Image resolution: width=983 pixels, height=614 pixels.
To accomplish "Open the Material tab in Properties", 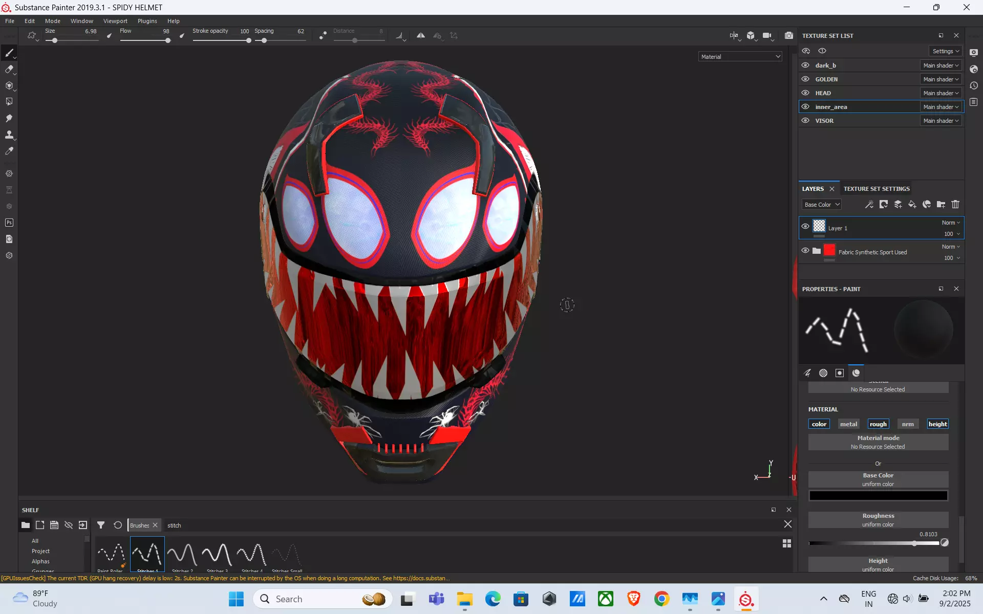I will pos(856,373).
